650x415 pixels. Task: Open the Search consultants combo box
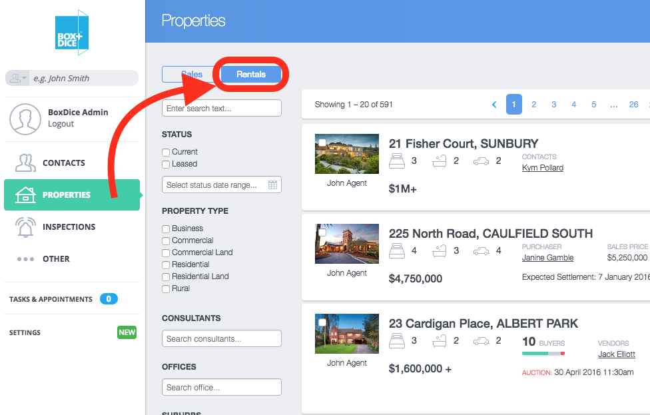(x=222, y=338)
